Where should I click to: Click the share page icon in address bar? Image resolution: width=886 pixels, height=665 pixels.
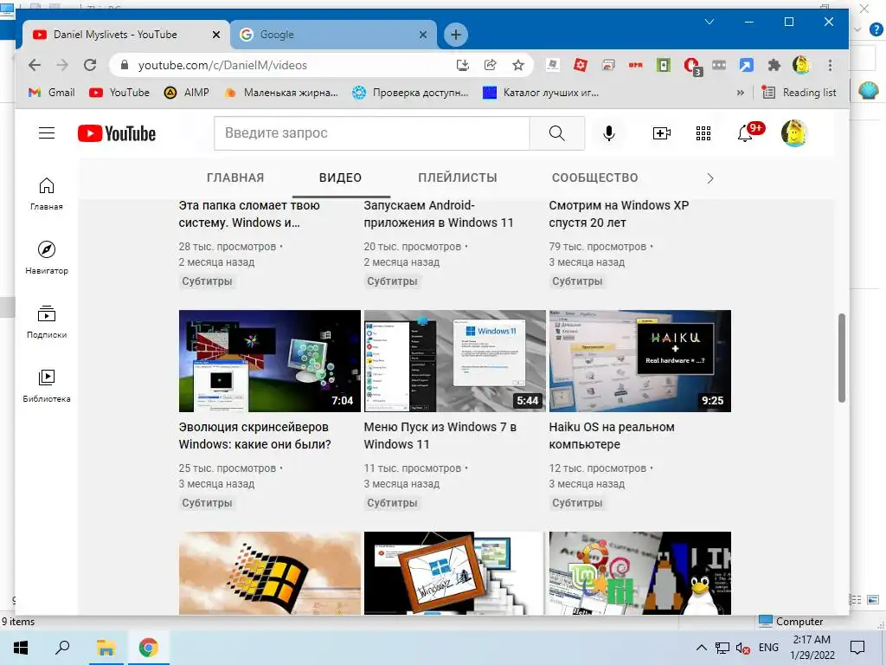(x=490, y=65)
